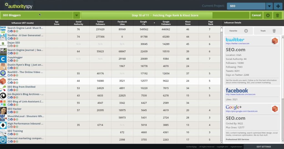Click the add new project plus icon
The height and width of the screenshot is (149, 284).
277,6
